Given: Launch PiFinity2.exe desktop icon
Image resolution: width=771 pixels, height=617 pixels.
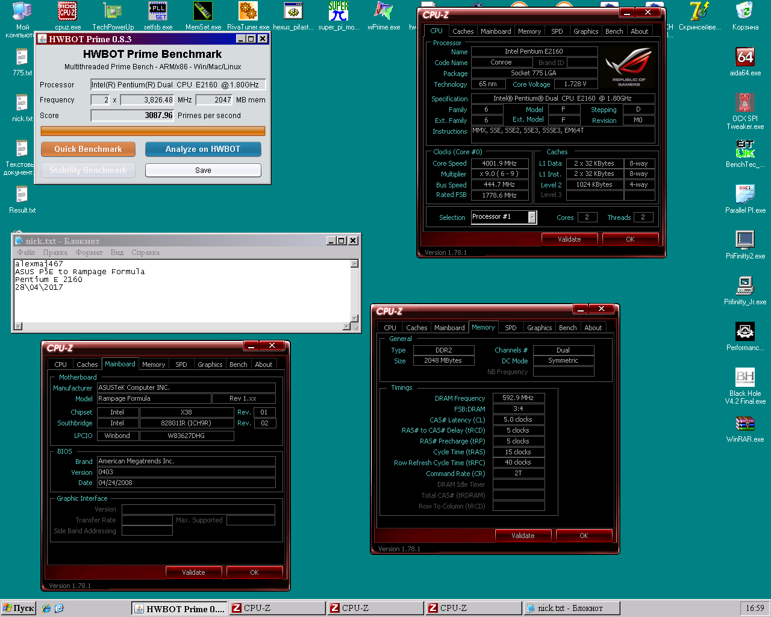Looking at the screenshot, I should click(745, 245).
